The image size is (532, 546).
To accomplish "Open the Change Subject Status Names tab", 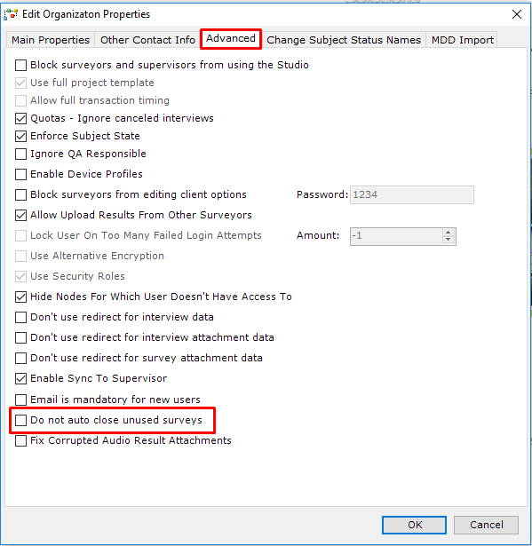I will (x=344, y=40).
